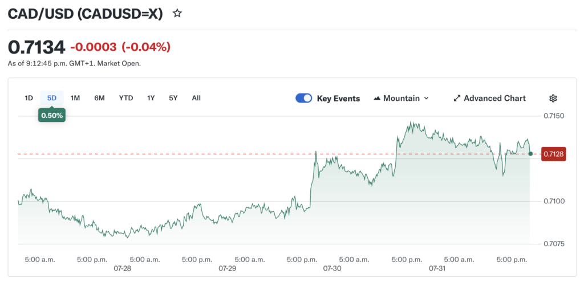Select the 5D time range
Screen dimensions: 584x282
point(52,98)
